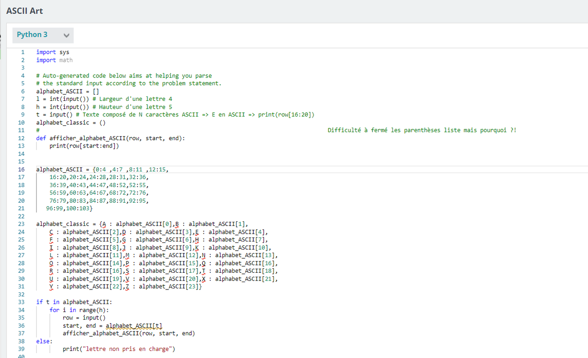The width and height of the screenshot is (588, 358).
Task: Click the "if t in alphabet_ASCII:" line
Action: click(x=74, y=302)
